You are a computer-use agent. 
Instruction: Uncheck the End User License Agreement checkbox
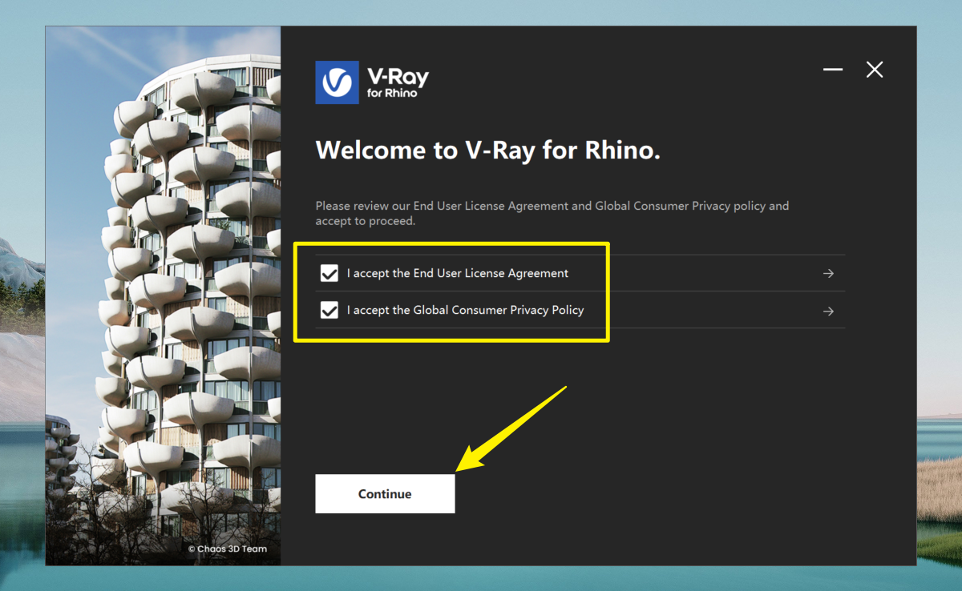point(329,274)
